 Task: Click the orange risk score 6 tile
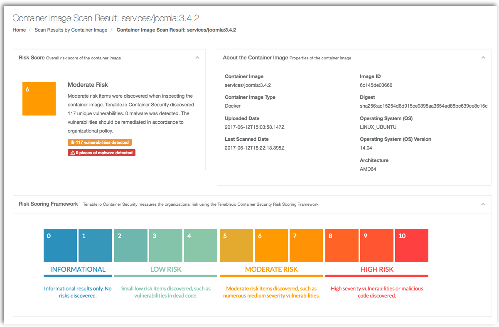pyautogui.click(x=39, y=99)
